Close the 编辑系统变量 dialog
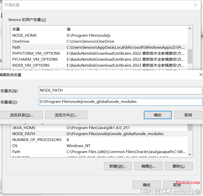203x196 pixels. point(201,75)
